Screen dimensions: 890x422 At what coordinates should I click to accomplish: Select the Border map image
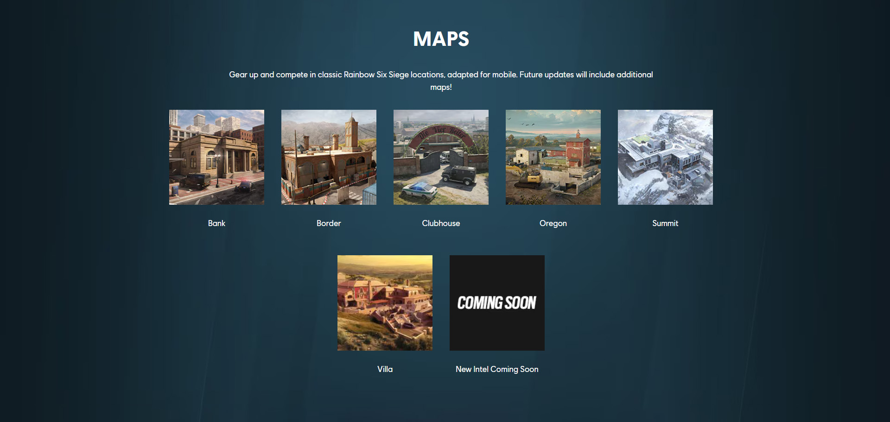coord(329,157)
